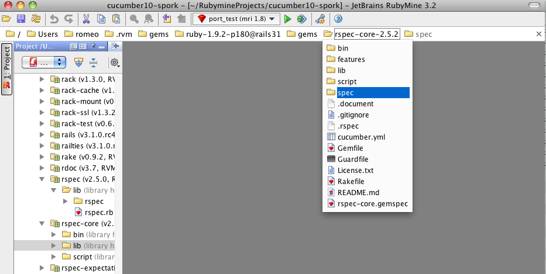Click the Back navigation icon
Image resolution: width=546 pixels, height=274 pixels.
[x=167, y=19]
